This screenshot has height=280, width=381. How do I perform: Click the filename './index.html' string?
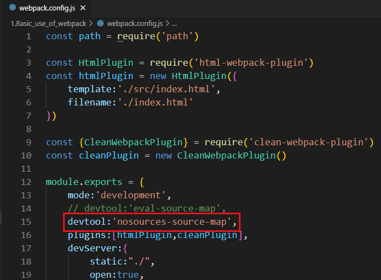[155, 102]
